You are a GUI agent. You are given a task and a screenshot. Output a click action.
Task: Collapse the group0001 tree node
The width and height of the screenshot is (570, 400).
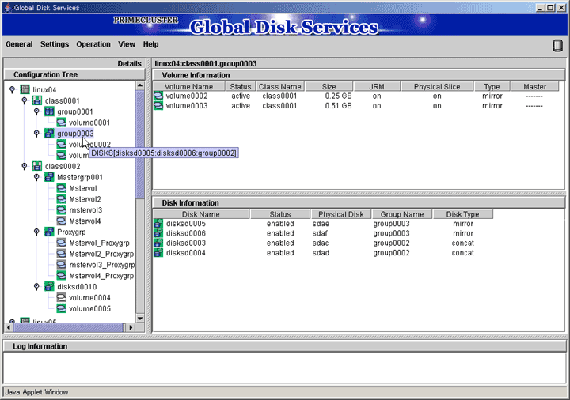[36, 111]
